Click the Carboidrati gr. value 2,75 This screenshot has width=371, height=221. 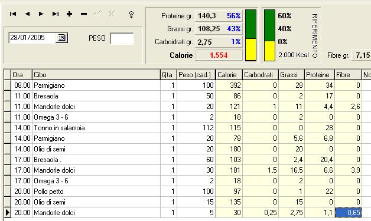tap(204, 42)
